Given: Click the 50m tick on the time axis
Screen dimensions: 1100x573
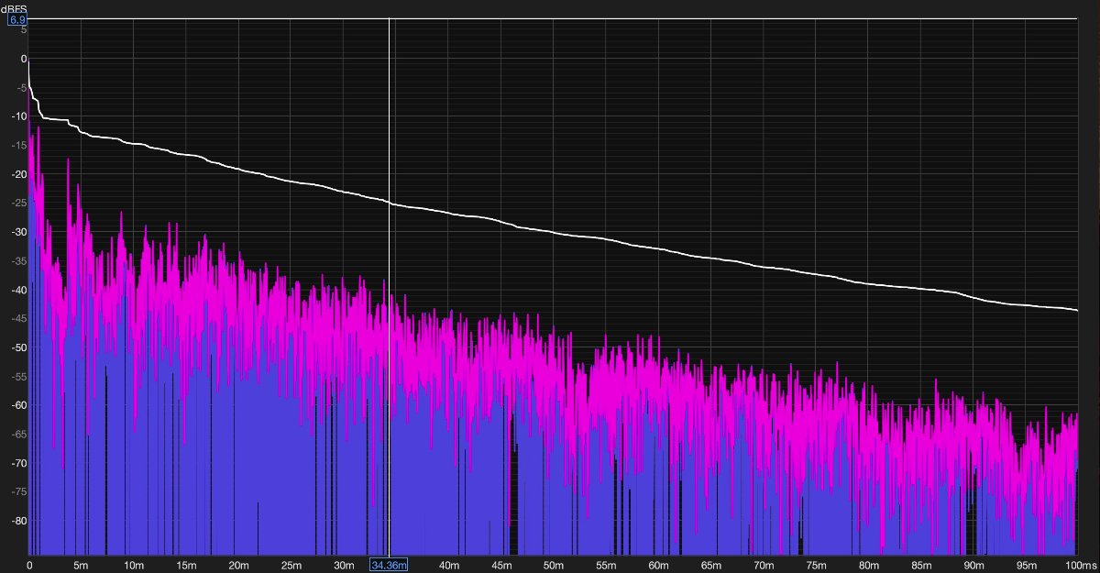Looking at the screenshot, I should (x=553, y=564).
